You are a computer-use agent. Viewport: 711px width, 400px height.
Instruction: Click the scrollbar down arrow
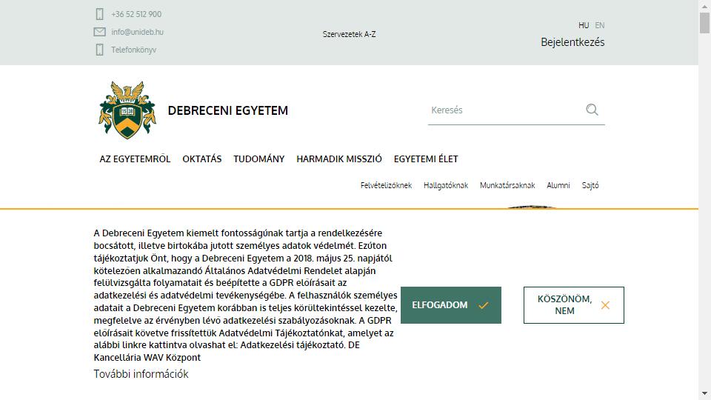tap(704, 393)
